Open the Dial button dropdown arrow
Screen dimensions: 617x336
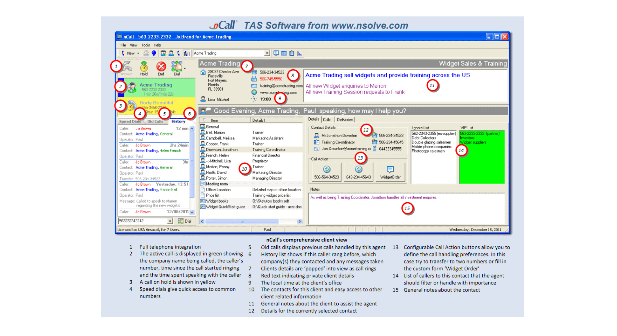[185, 68]
